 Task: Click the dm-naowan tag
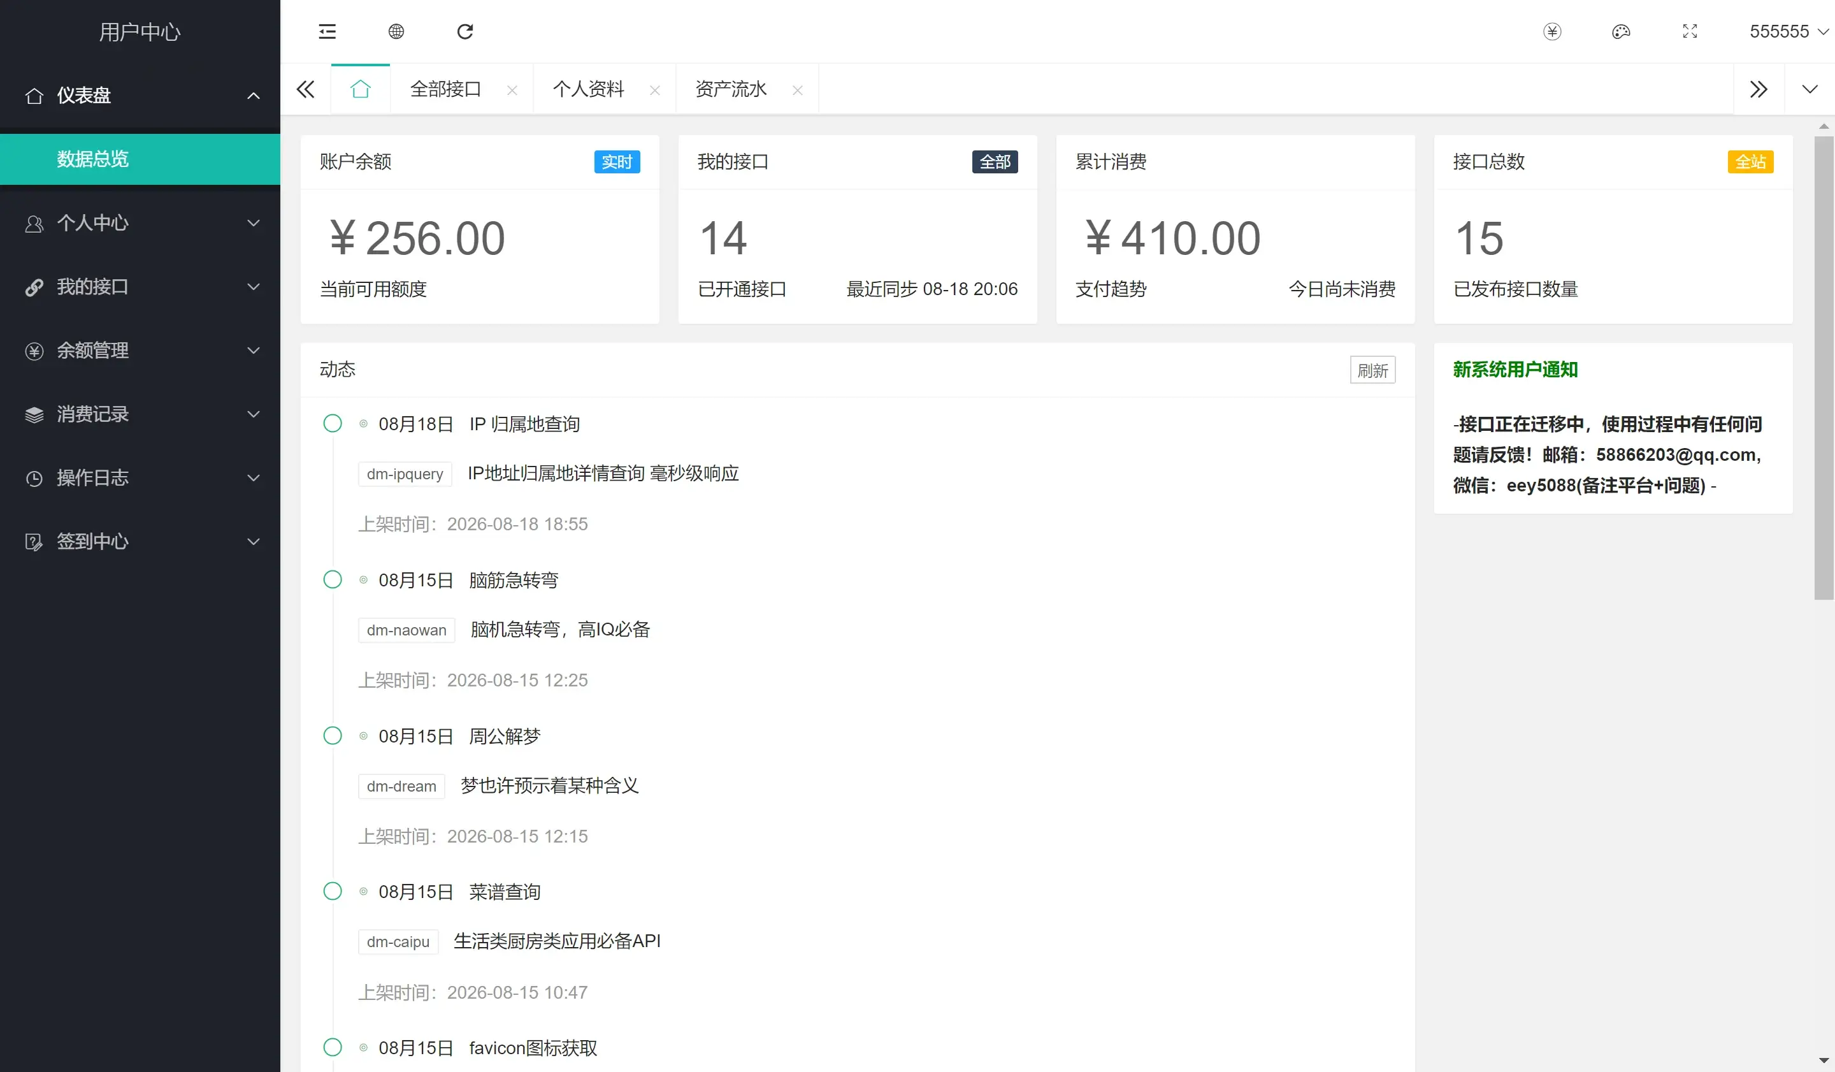click(x=407, y=630)
